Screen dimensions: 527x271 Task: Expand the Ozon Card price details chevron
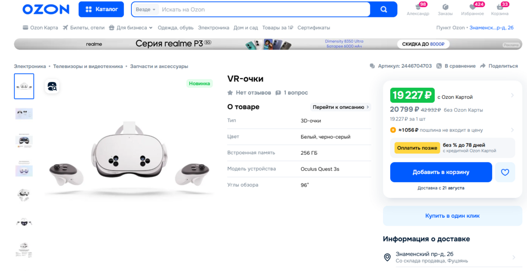click(x=512, y=95)
